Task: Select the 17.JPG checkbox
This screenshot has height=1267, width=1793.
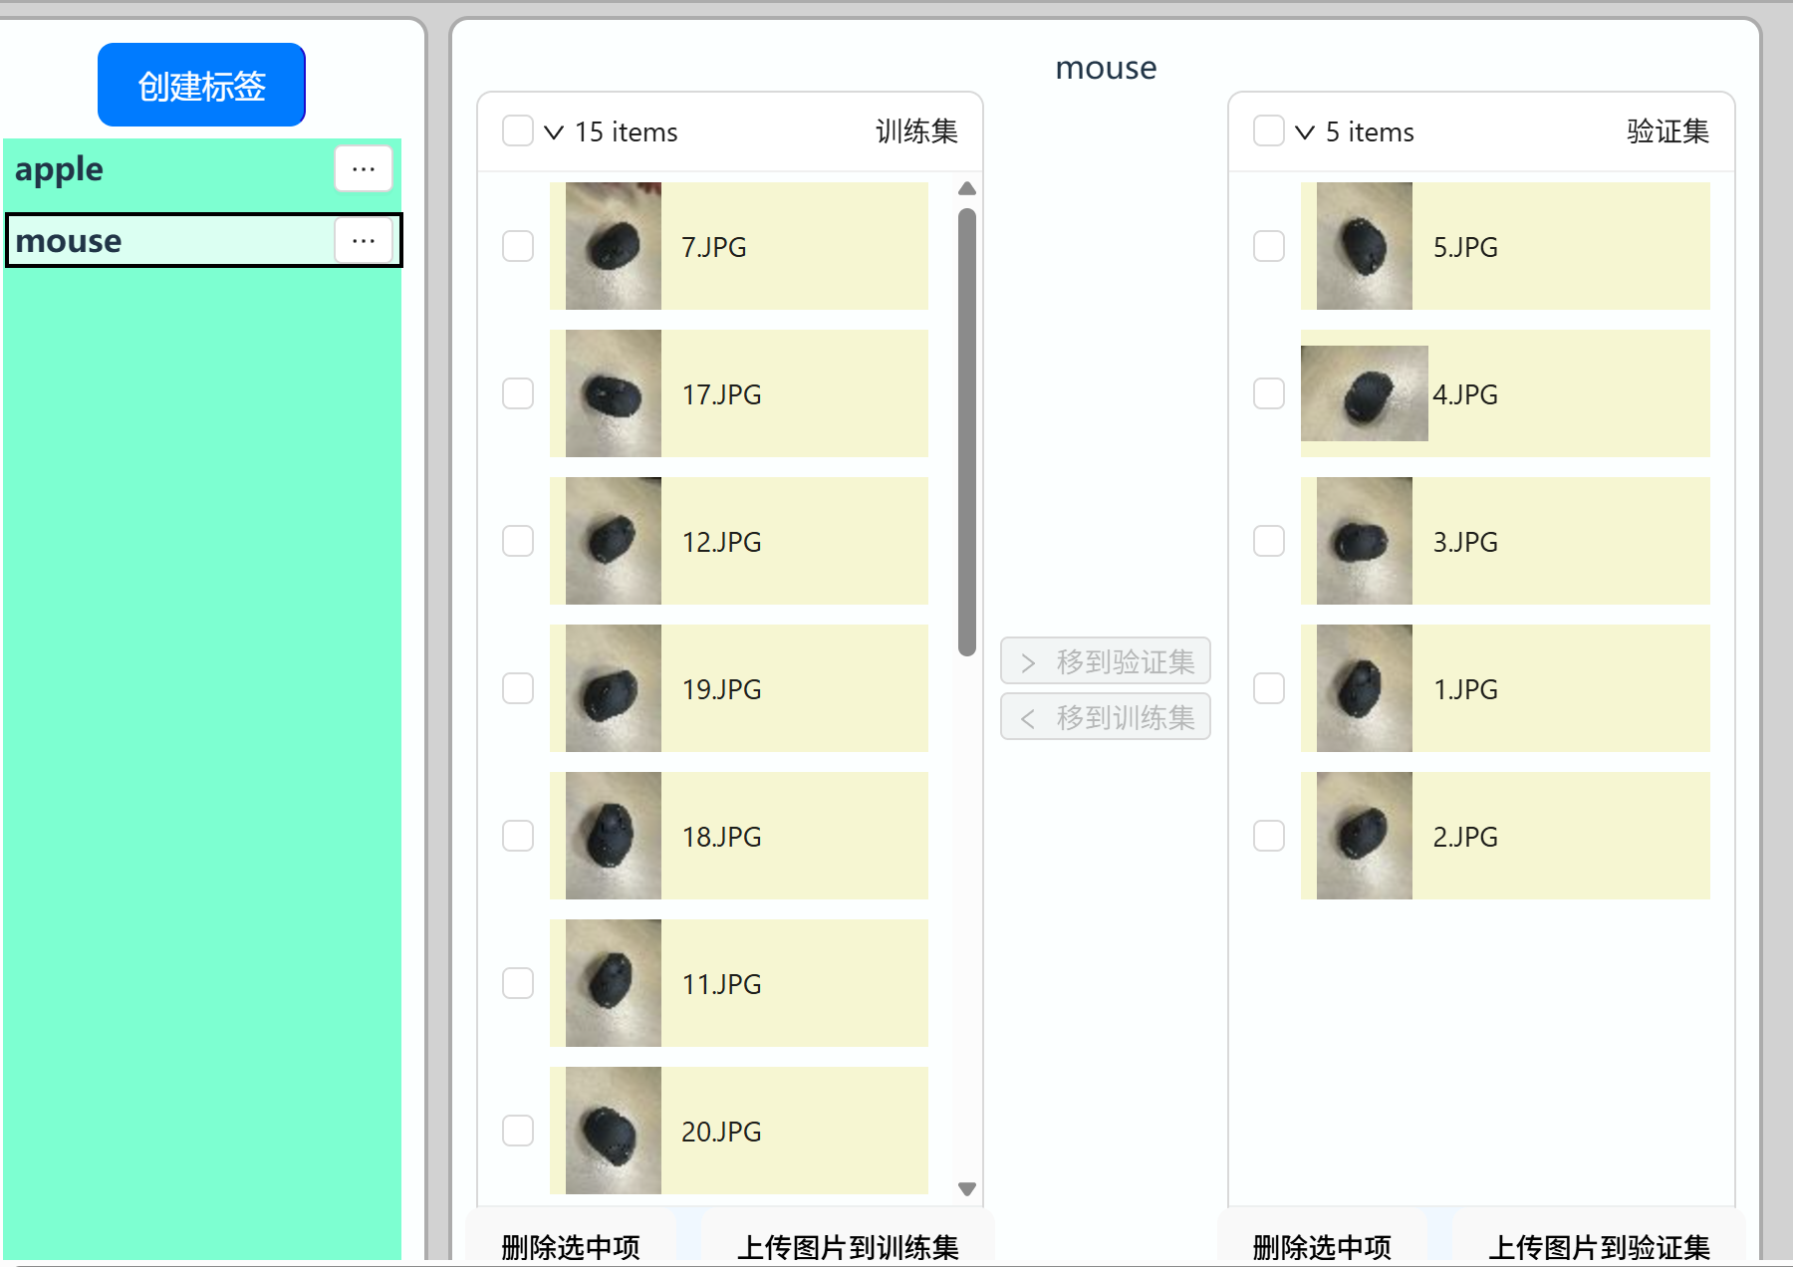Action: click(x=518, y=393)
